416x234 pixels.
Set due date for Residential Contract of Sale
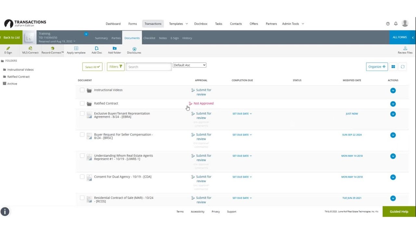(x=242, y=198)
